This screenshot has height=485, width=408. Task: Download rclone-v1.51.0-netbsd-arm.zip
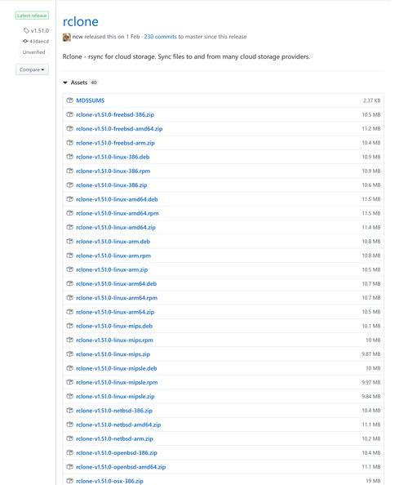[x=114, y=438]
